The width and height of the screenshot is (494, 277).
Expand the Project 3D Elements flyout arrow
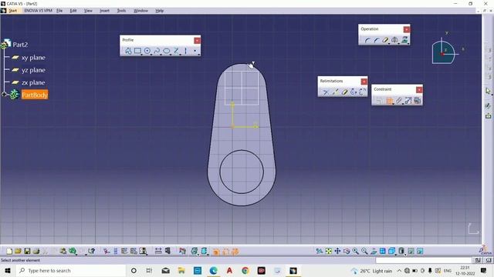(x=408, y=44)
